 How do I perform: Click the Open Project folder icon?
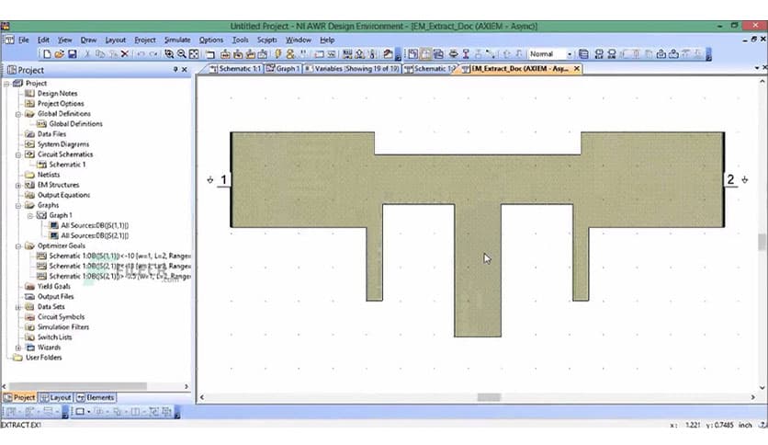click(60, 54)
